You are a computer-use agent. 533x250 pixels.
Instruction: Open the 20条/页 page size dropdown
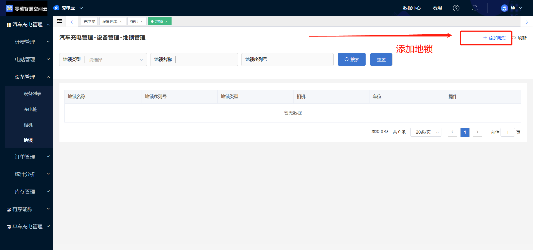[x=426, y=132]
